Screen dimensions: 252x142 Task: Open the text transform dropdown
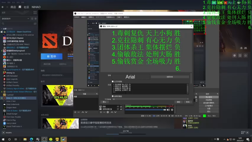point(151,99)
